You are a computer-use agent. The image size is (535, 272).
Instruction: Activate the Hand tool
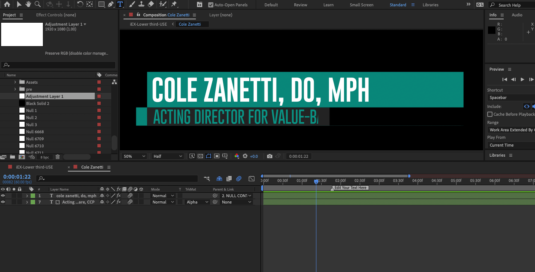click(x=28, y=4)
